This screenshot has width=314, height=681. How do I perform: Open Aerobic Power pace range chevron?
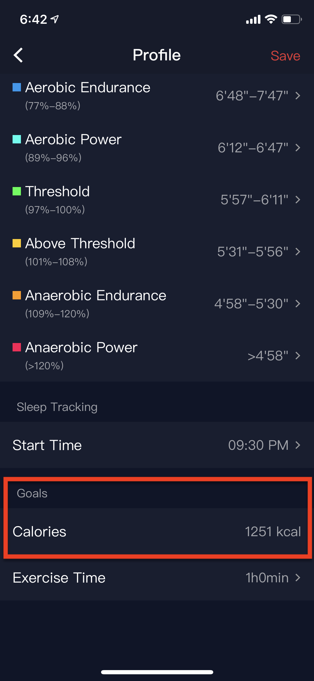click(x=298, y=148)
